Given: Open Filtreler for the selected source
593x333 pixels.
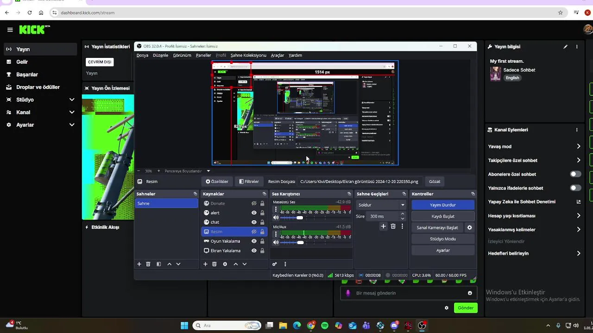Looking at the screenshot, I should pyautogui.click(x=249, y=182).
